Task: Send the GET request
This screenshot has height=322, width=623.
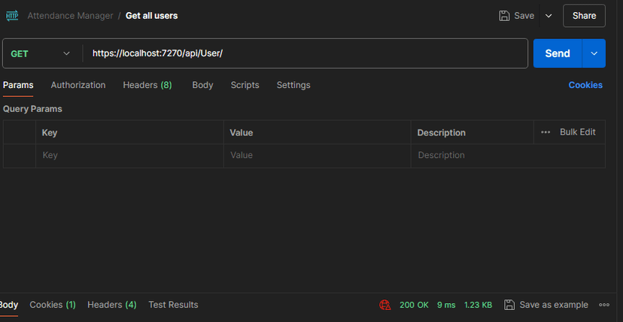Action: click(x=558, y=53)
